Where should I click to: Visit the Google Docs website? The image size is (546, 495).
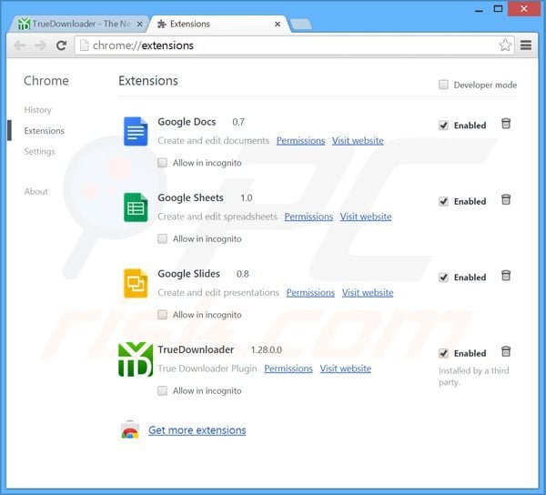click(x=358, y=141)
